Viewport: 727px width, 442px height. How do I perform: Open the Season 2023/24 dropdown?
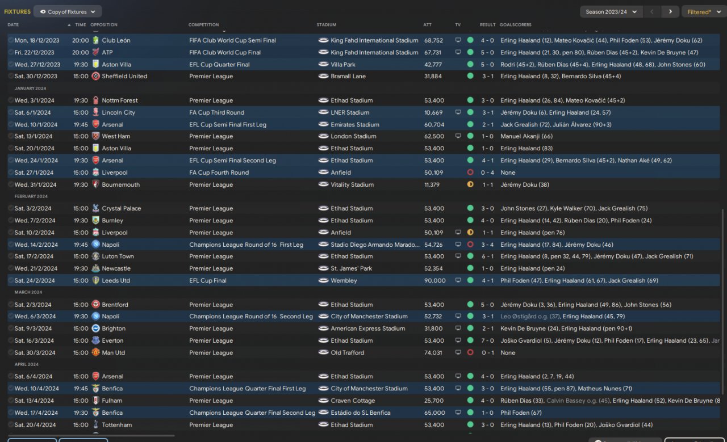click(611, 11)
